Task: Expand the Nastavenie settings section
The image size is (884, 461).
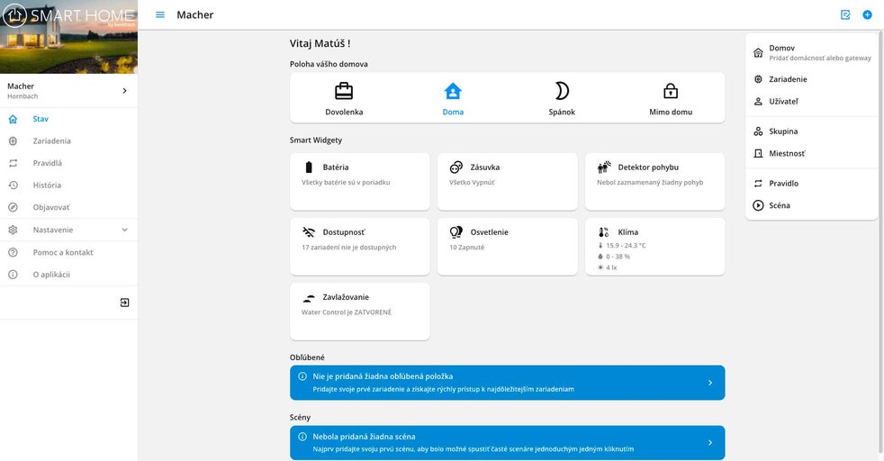Action: point(68,230)
